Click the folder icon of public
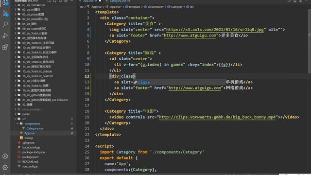This screenshot has width=311, height=175. coord(19,114)
